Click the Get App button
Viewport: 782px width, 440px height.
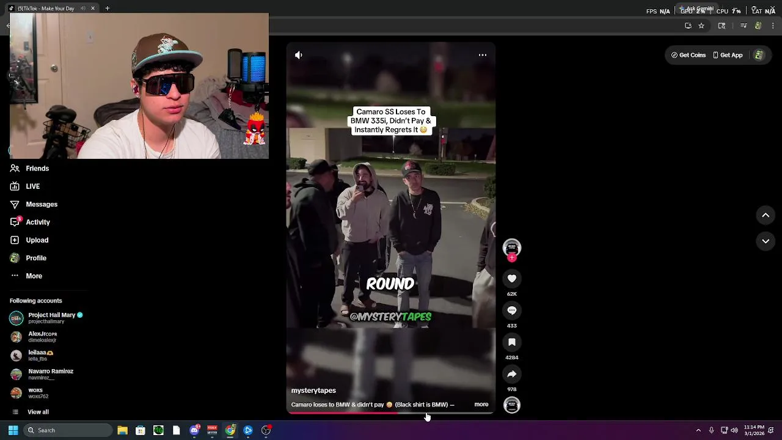pyautogui.click(x=728, y=55)
